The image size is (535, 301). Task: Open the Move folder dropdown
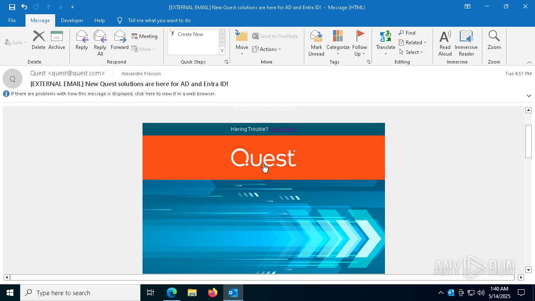pyautogui.click(x=242, y=43)
